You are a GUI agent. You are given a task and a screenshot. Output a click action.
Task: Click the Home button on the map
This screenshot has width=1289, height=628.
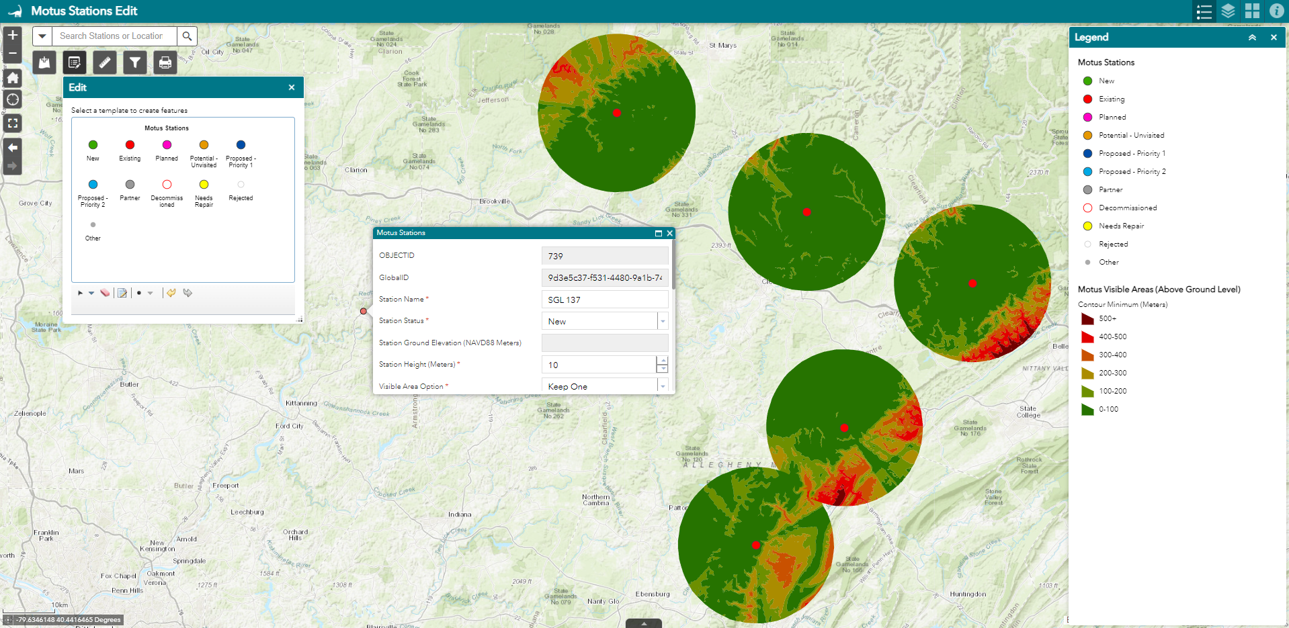coord(12,79)
